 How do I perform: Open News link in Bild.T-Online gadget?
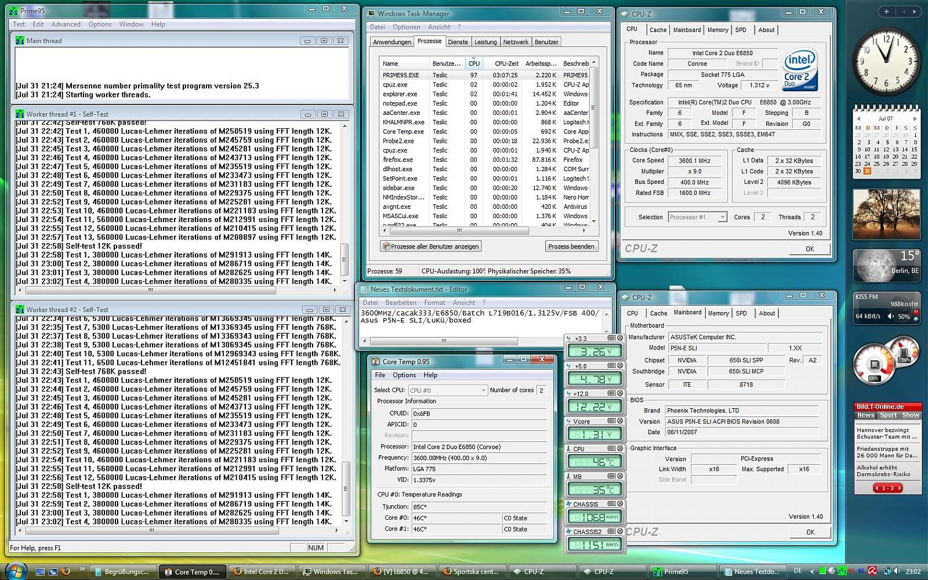(866, 415)
